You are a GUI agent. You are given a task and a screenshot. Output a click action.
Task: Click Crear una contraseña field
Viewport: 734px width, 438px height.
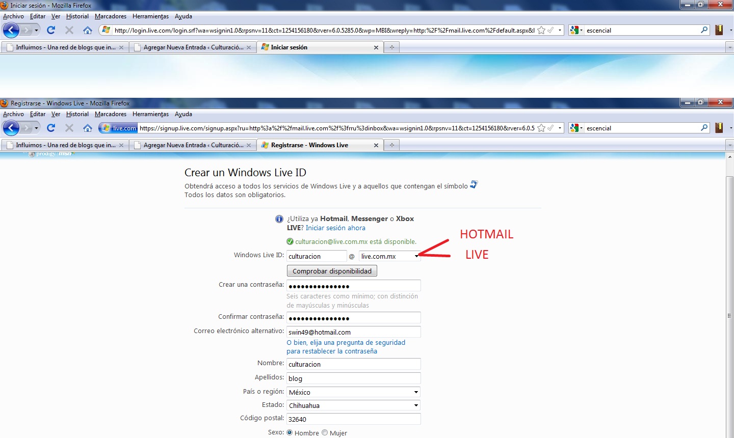click(354, 286)
